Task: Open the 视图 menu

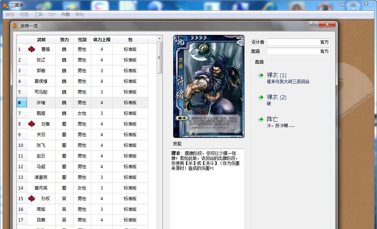Action: 24,15
